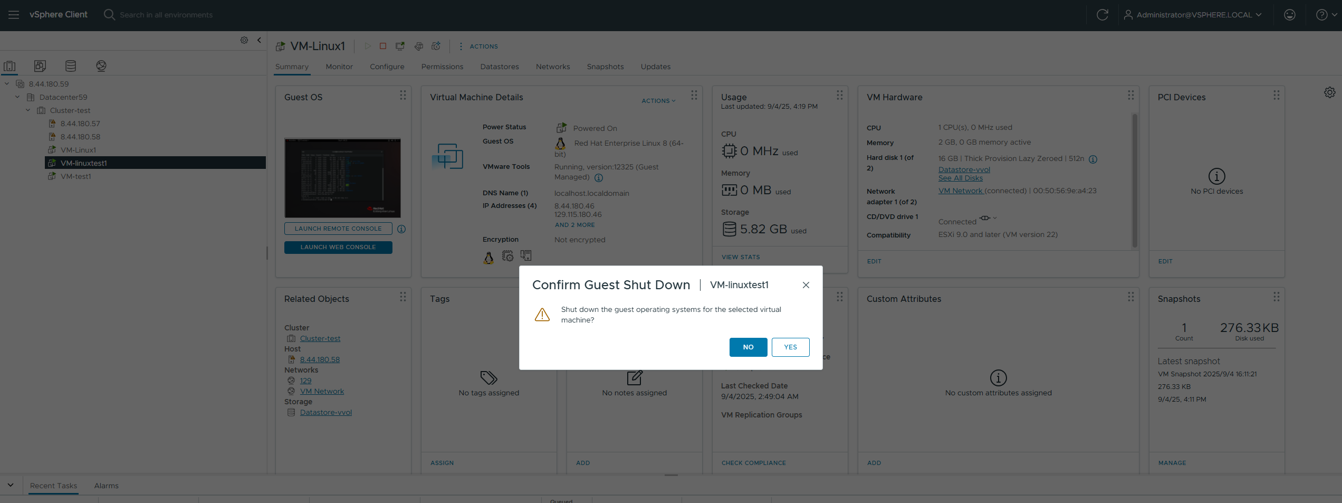This screenshot has width=1342, height=503.
Task: Switch to the Alarms tab
Action: (x=106, y=486)
